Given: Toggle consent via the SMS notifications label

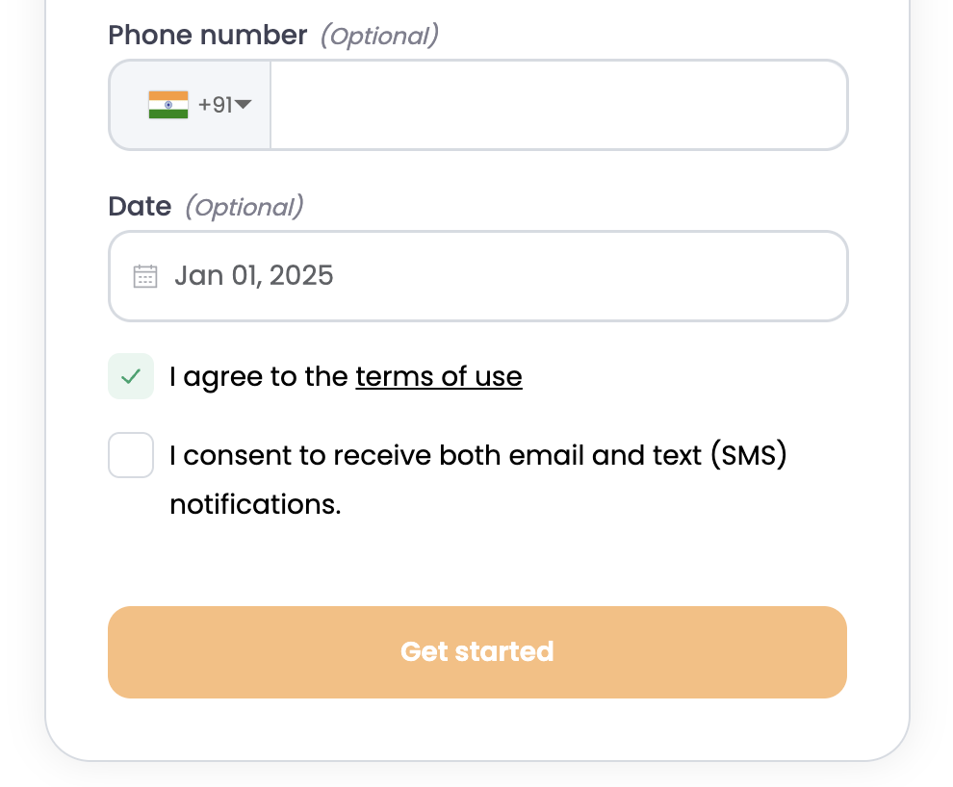Looking at the screenshot, I should click(477, 479).
